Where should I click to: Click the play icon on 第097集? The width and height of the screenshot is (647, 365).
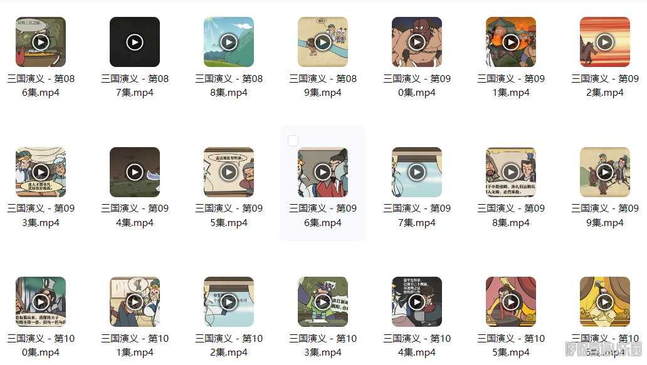[417, 172]
